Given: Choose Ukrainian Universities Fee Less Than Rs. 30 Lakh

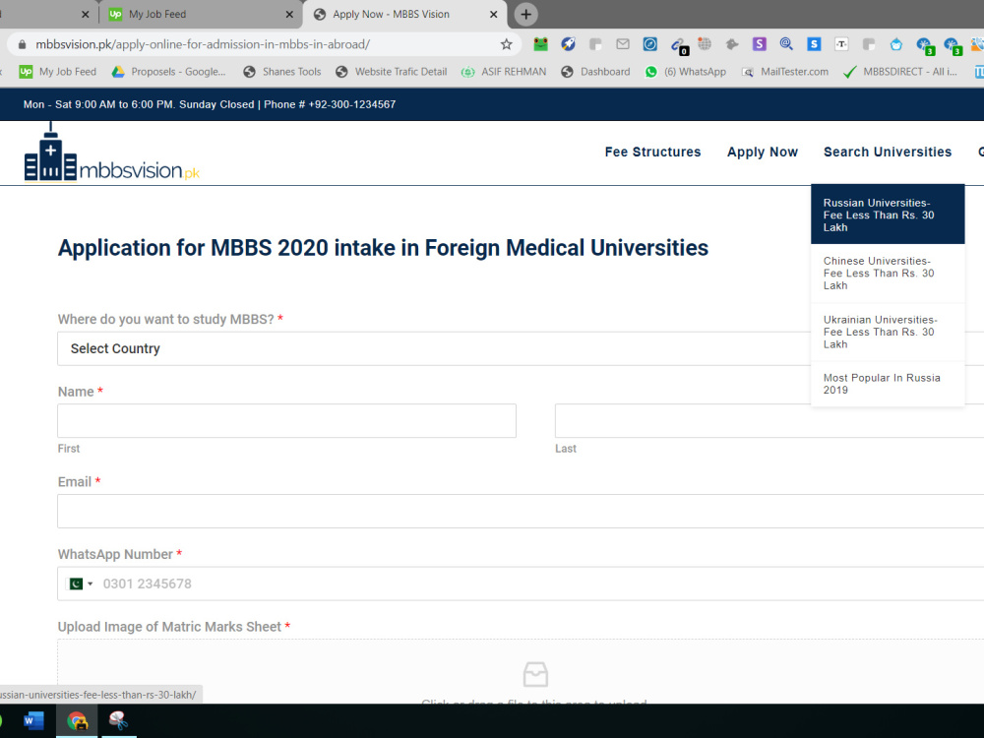Looking at the screenshot, I should tap(888, 332).
